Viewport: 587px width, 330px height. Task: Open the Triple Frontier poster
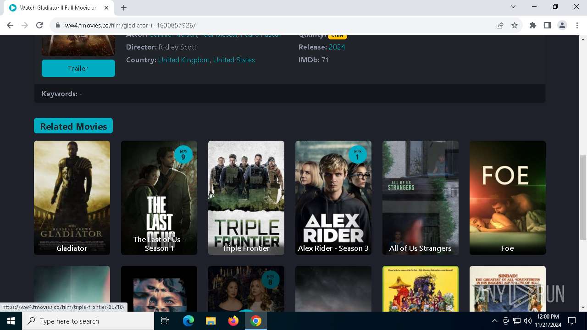[x=246, y=198]
